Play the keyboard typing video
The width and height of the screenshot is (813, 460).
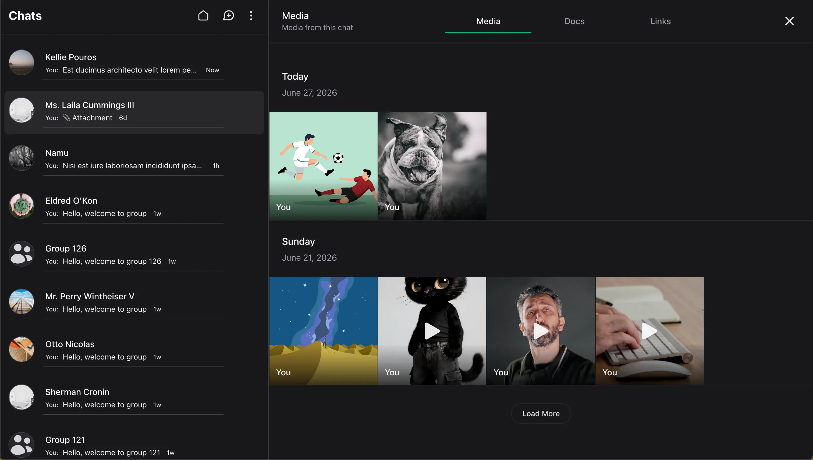[x=649, y=331]
